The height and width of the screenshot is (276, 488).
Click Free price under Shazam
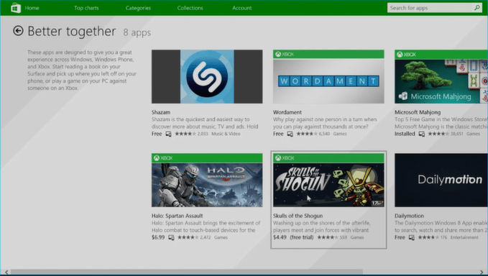(x=157, y=134)
